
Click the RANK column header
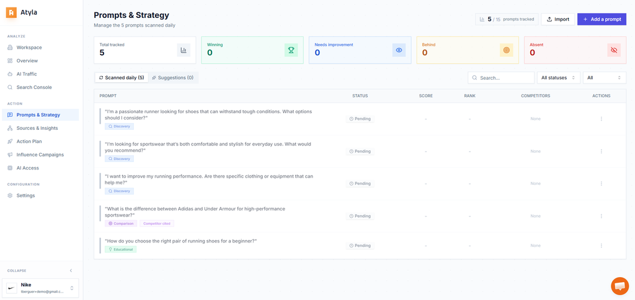470,96
